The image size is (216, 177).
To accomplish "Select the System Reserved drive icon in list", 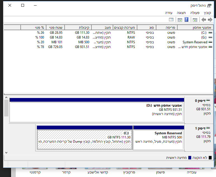I will pos(210,42).
